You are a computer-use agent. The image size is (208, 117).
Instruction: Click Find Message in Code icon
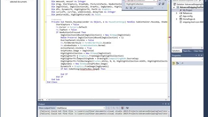(x=109, y=108)
